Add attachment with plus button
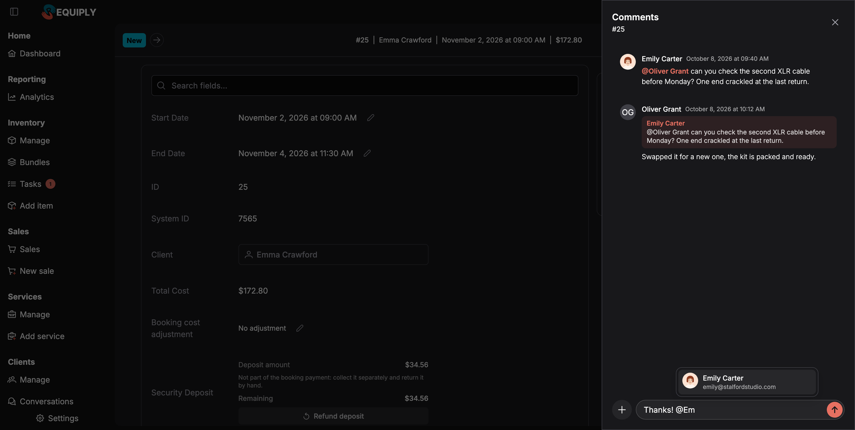855x430 pixels. (x=622, y=410)
